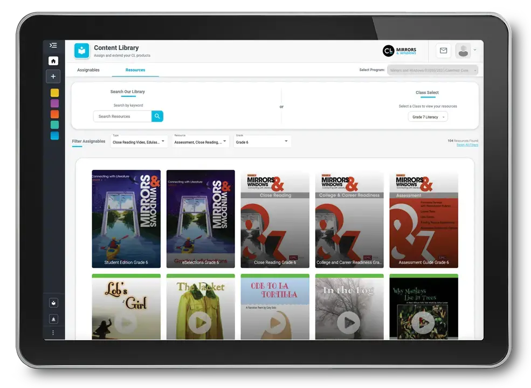Image resolution: width=531 pixels, height=388 pixels.
Task: Select the Resources tab
Action: point(135,70)
